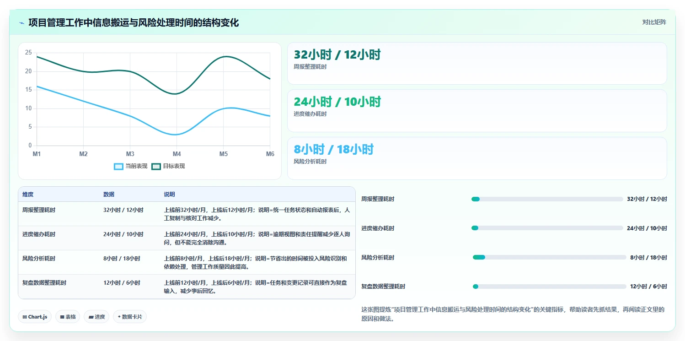Click the 目标表现 legend text
Viewport: 685px width, 341px height.
(174, 166)
